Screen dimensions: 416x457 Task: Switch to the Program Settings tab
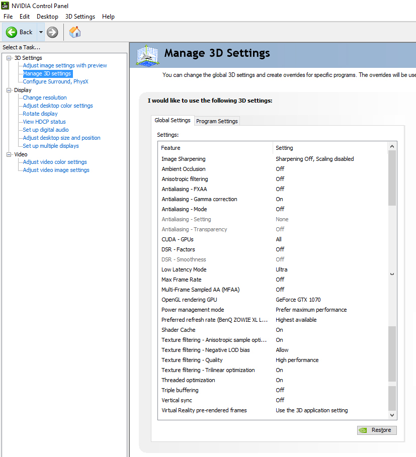click(x=217, y=121)
